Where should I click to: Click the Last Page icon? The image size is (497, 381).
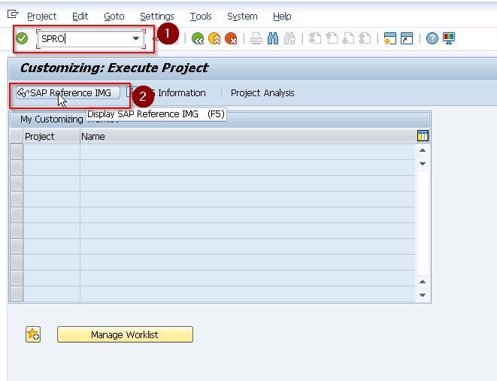click(x=365, y=38)
